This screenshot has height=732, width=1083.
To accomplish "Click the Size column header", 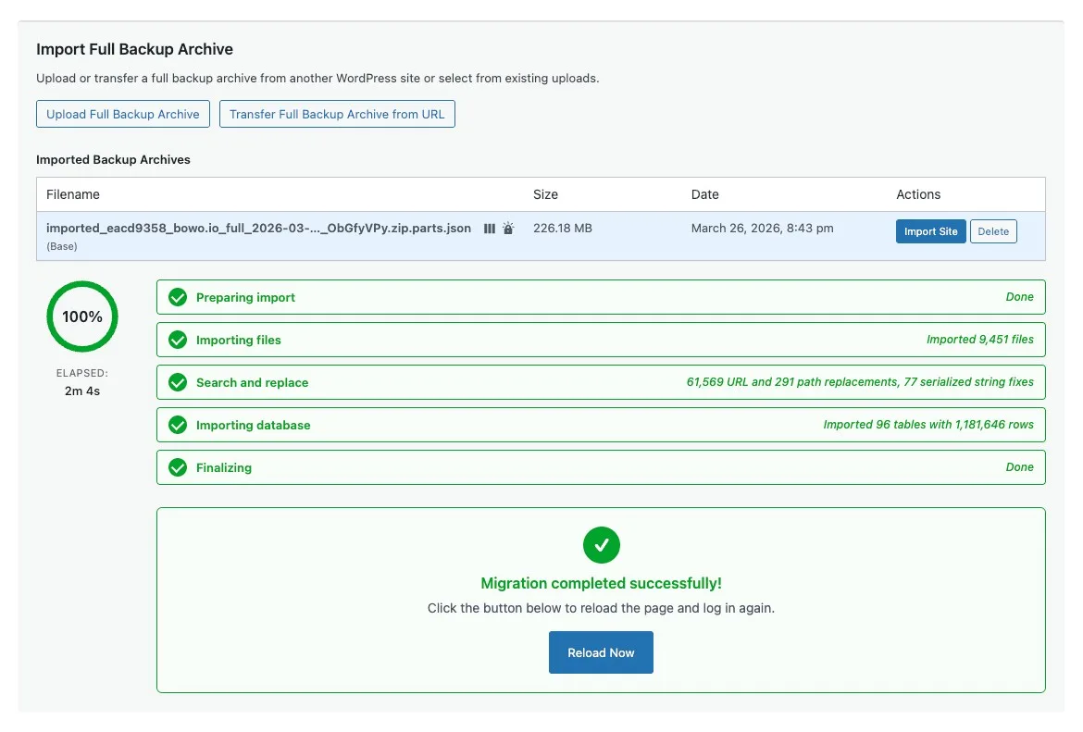I will 545,194.
